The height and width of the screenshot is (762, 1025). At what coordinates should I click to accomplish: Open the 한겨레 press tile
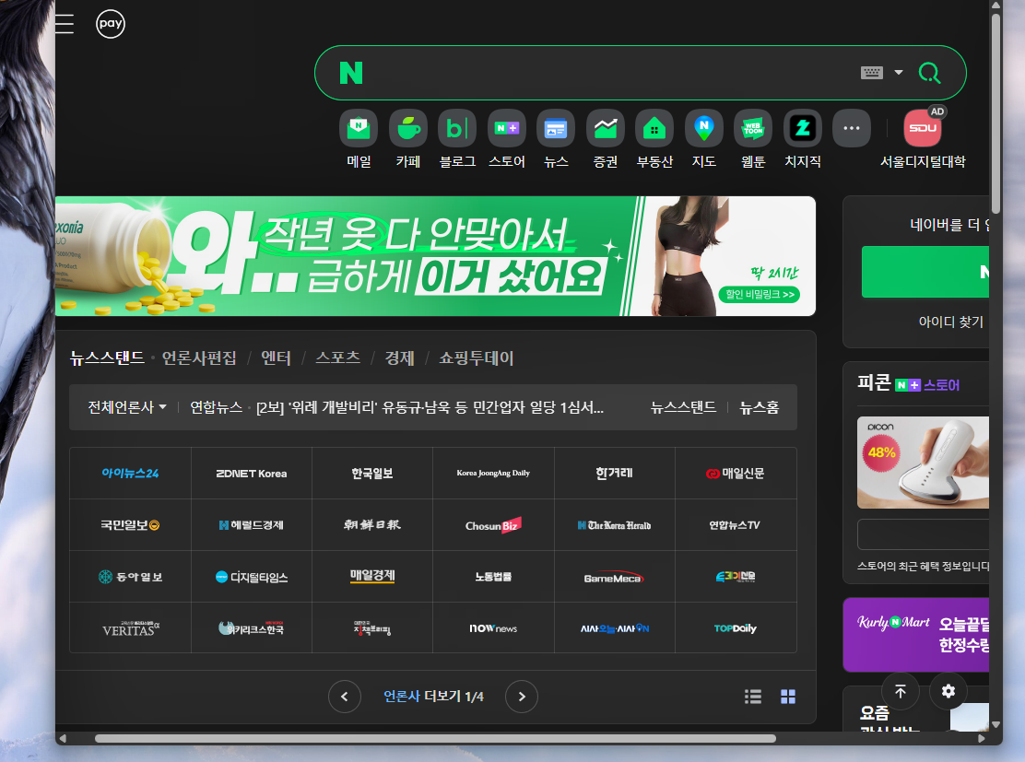pyautogui.click(x=615, y=474)
